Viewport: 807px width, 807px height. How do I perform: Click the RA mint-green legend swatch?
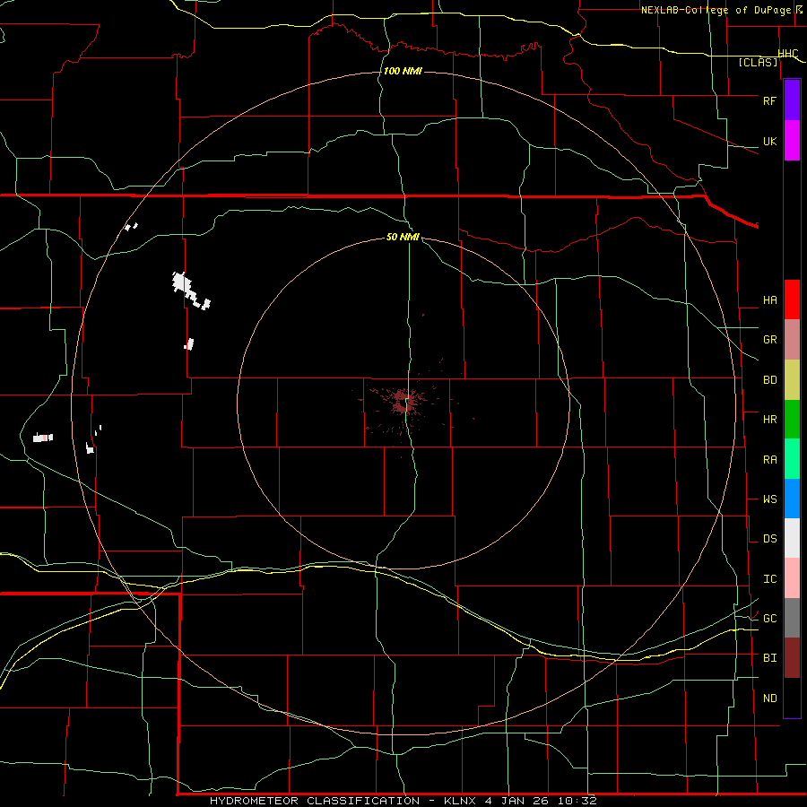click(792, 459)
